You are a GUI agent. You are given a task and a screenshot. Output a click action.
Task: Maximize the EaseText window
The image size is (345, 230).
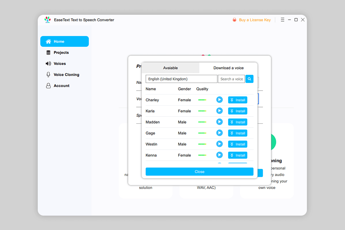point(296,20)
